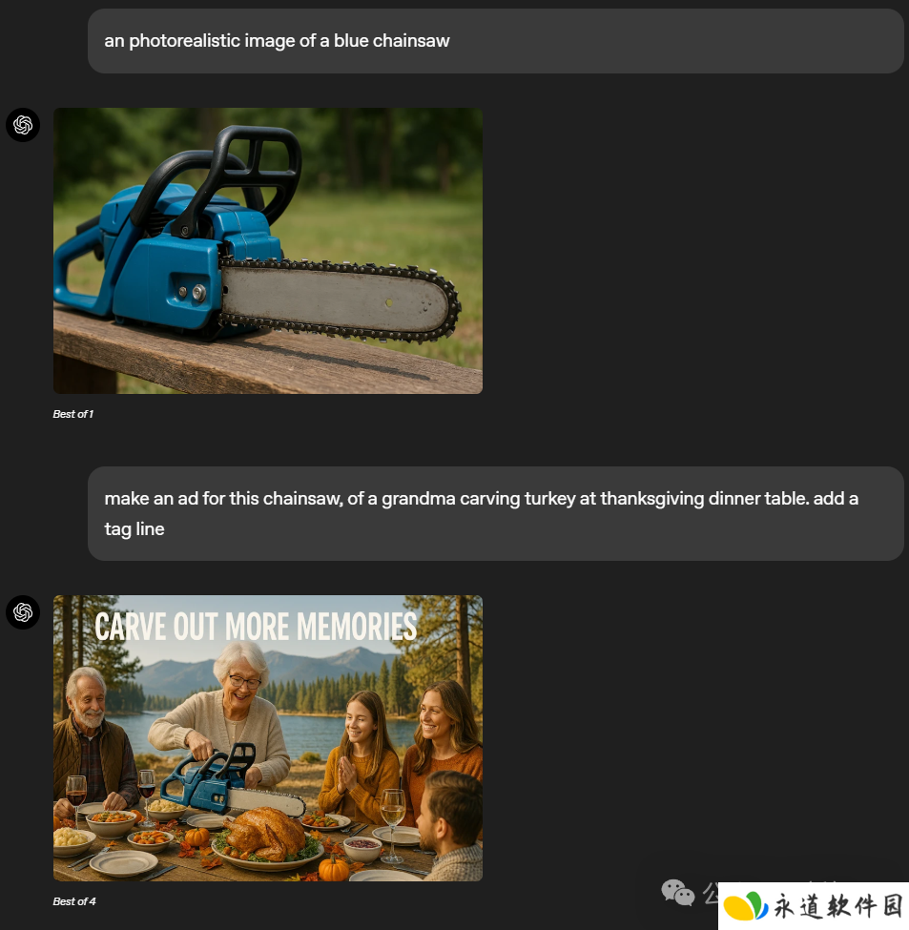Select the "photorealistic image of a blue chainsaw" prompt bubble

(496, 41)
